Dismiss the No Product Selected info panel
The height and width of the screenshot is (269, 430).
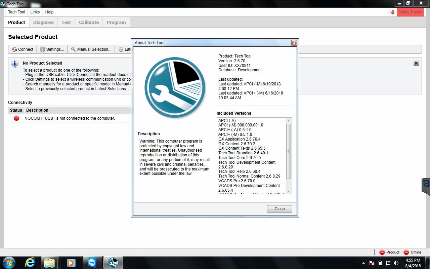416,63
